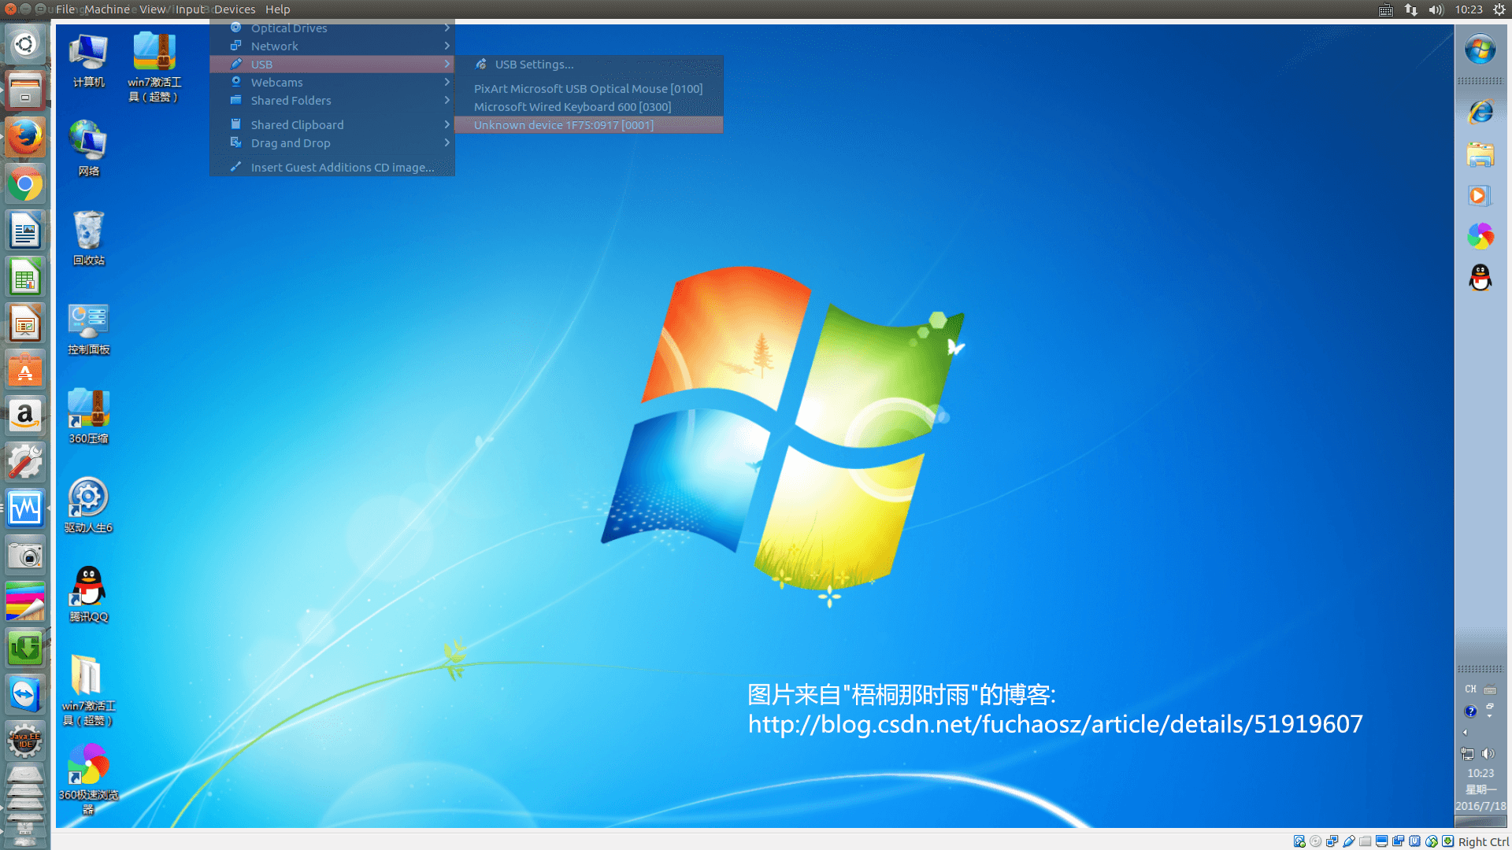
Task: Expand the Webcams submenu
Action: point(332,82)
